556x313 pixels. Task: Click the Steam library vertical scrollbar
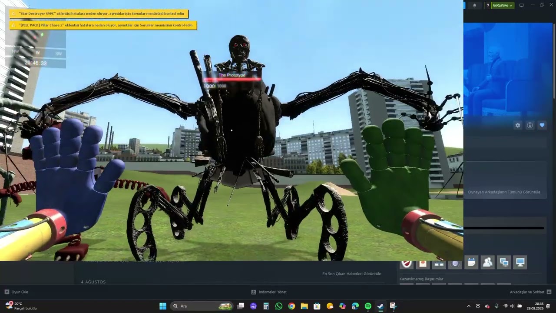pyautogui.click(x=554, y=61)
